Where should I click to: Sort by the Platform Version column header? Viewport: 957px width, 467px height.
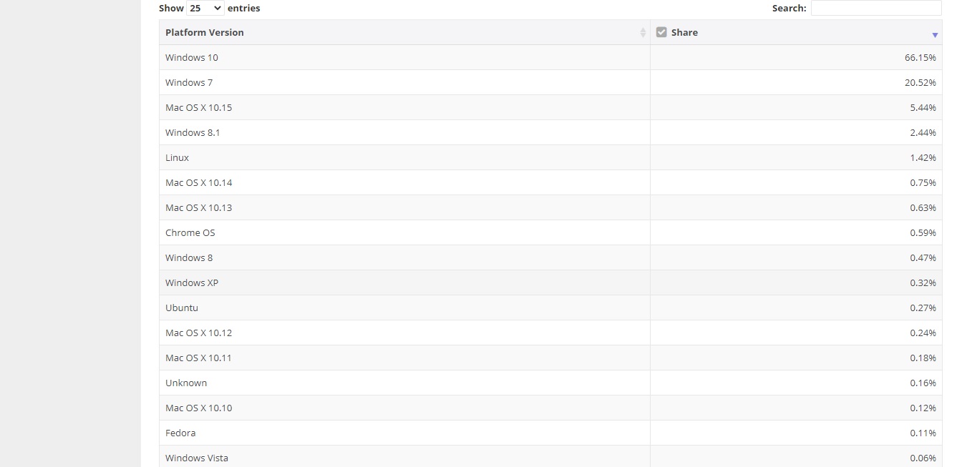click(x=404, y=32)
